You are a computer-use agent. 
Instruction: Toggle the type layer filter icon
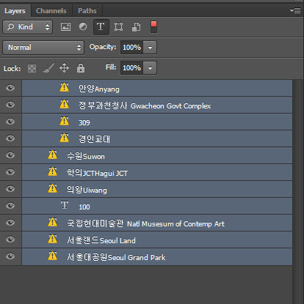pyautogui.click(x=101, y=26)
